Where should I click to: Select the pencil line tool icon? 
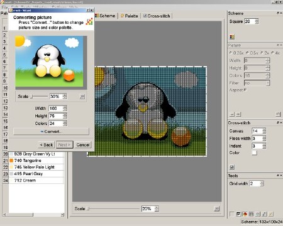tap(271, 214)
